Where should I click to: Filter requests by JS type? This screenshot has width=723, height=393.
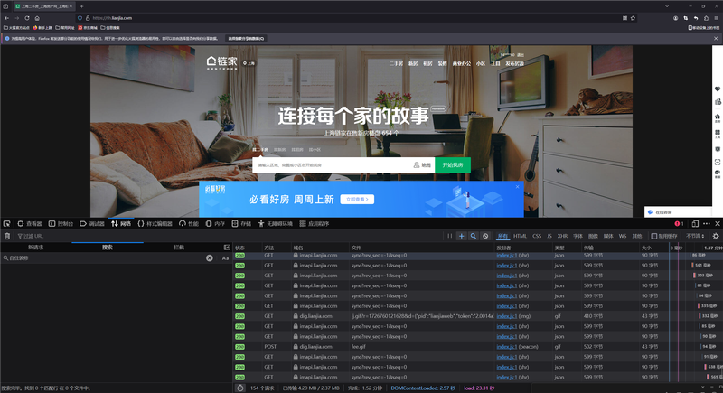point(549,236)
